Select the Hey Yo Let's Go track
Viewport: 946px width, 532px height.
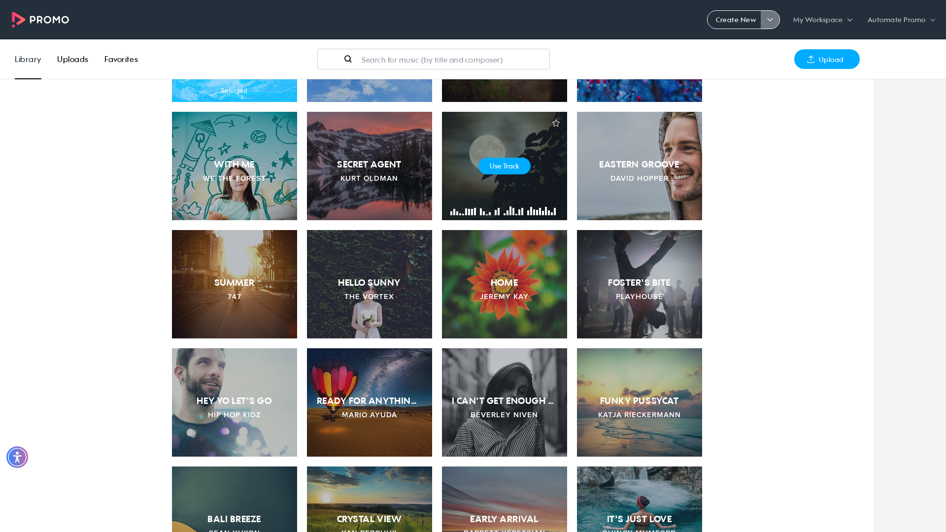click(x=235, y=402)
